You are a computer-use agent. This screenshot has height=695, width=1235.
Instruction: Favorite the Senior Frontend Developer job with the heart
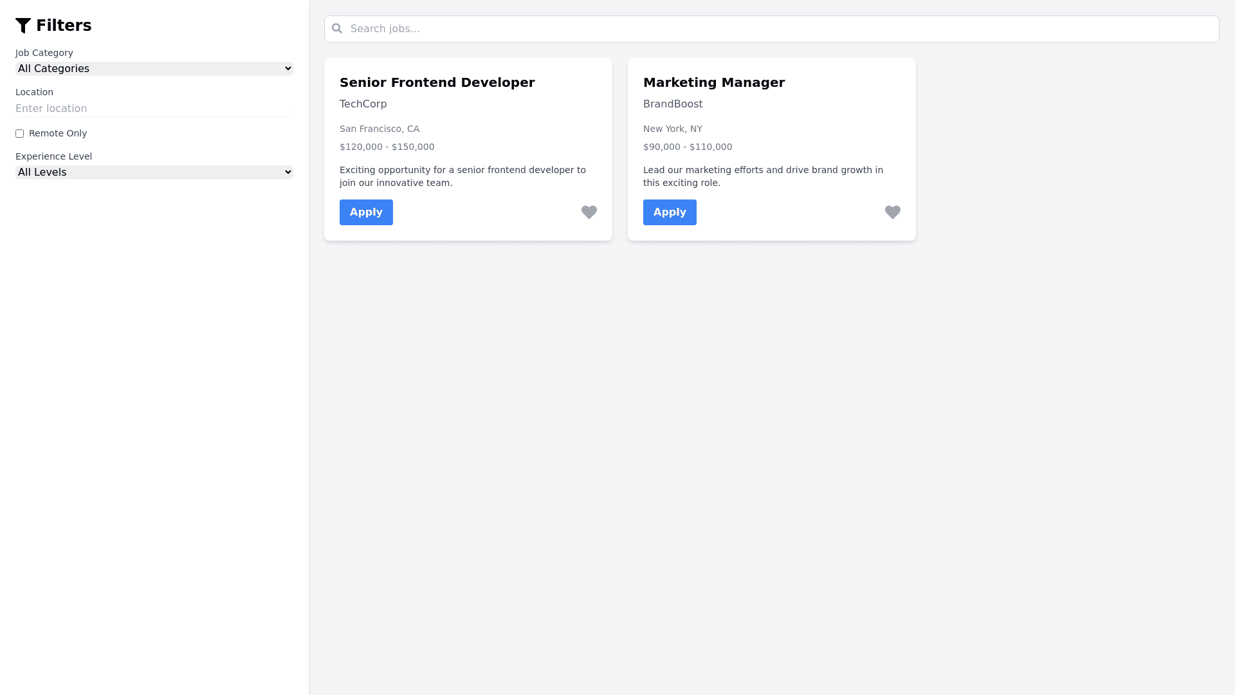[589, 212]
